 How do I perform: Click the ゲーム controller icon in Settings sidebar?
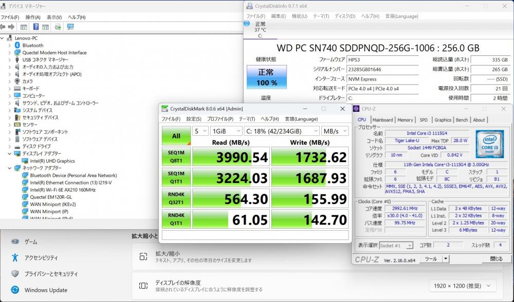coord(15,241)
